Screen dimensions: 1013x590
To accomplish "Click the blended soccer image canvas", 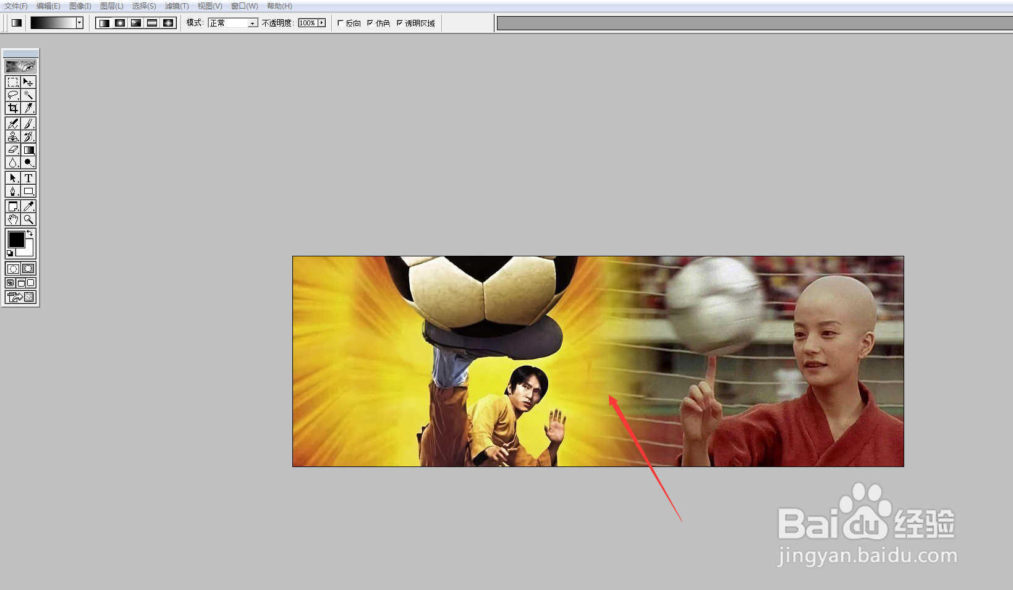I will 598,361.
